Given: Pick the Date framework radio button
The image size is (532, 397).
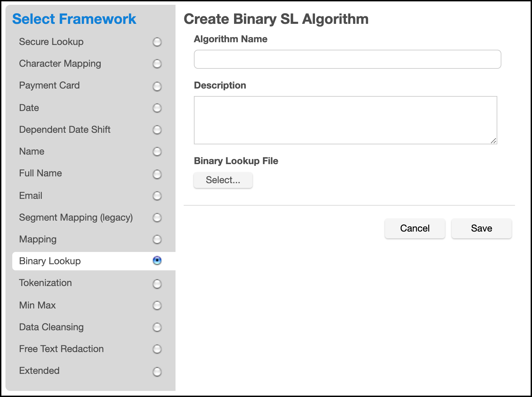Looking at the screenshot, I should point(157,108).
